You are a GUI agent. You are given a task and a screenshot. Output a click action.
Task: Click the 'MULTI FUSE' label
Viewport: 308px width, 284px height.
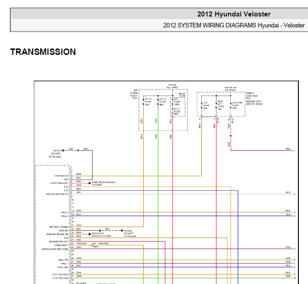(182, 95)
